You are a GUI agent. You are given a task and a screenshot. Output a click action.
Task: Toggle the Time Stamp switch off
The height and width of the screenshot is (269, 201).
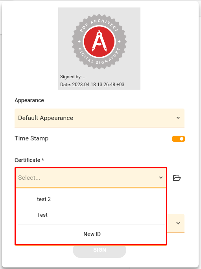[x=179, y=139]
